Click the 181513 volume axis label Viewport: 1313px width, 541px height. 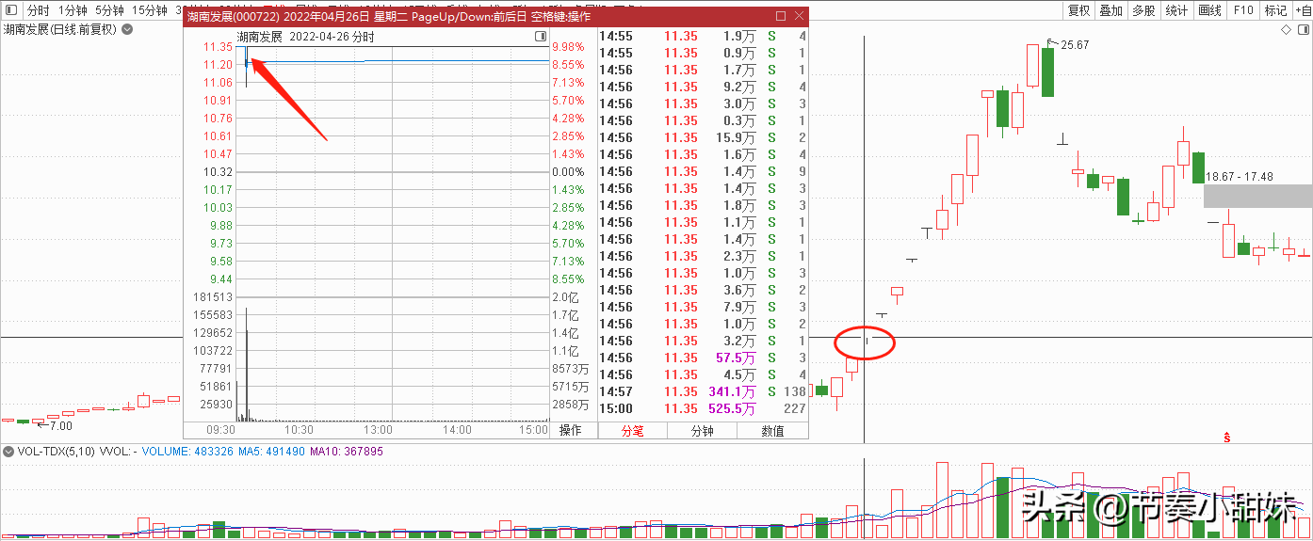[214, 297]
